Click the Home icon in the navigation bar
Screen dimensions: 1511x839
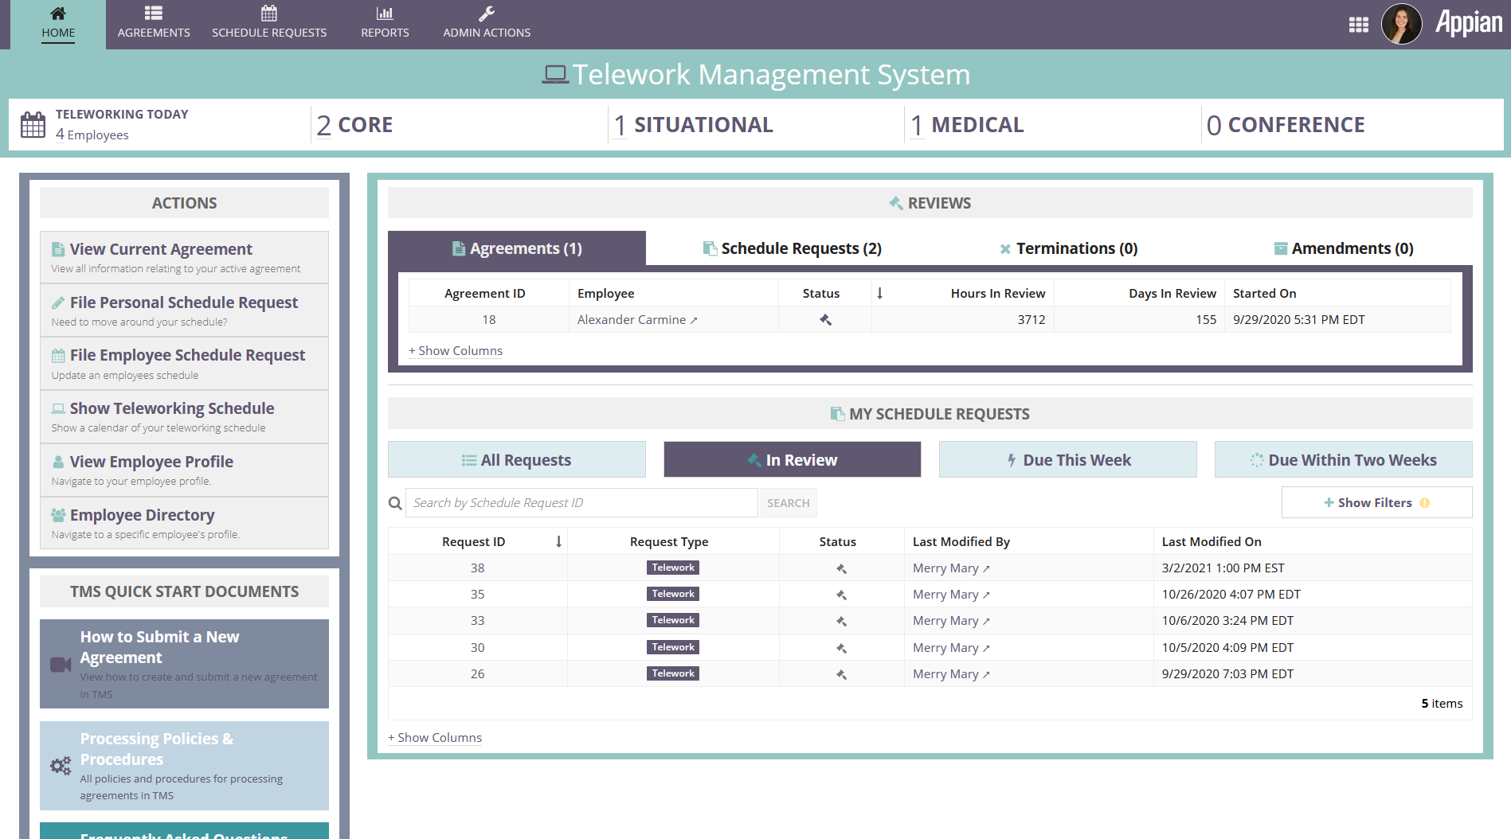tap(57, 13)
